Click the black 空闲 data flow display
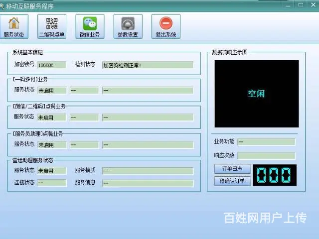 (x=257, y=94)
